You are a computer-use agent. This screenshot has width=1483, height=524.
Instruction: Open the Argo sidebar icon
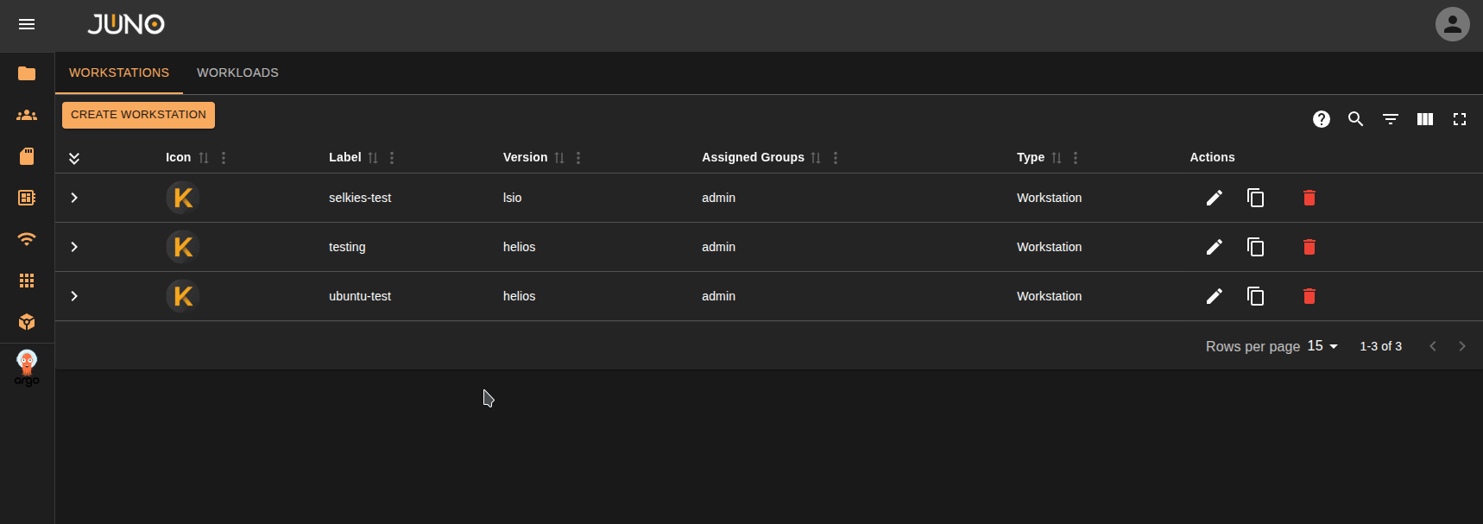click(27, 368)
